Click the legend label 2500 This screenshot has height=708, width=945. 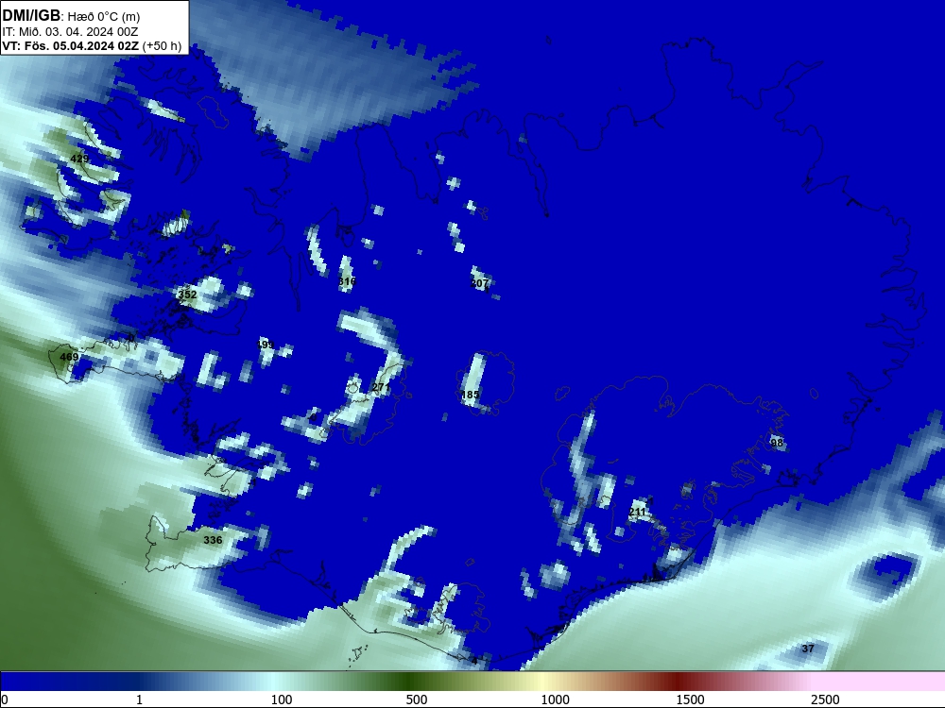pyautogui.click(x=825, y=700)
